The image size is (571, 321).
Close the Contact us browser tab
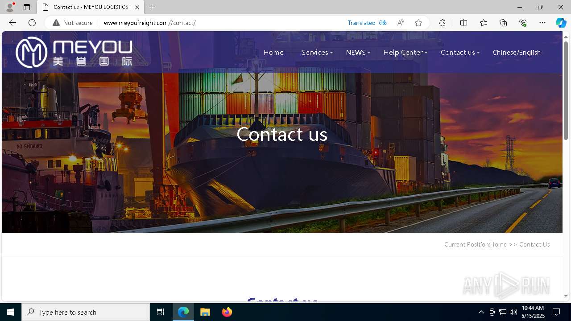tap(137, 7)
